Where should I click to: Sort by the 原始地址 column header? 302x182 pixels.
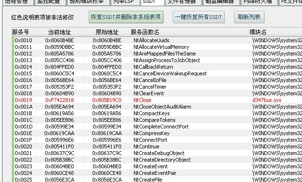[107, 32]
